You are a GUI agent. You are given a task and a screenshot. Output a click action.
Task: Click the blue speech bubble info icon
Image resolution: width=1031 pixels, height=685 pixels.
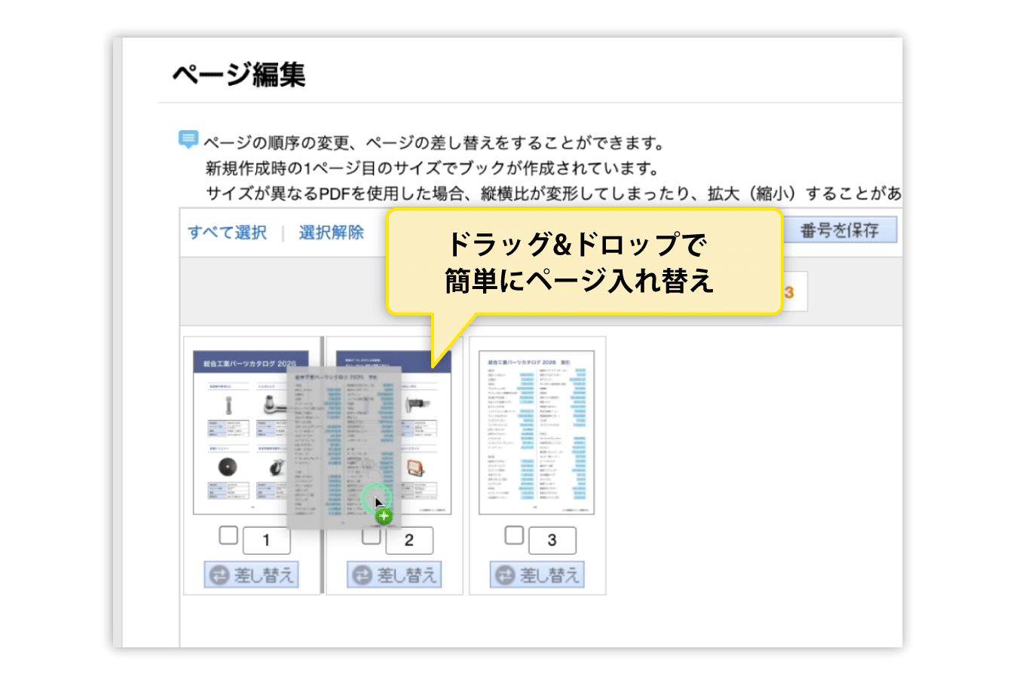tap(188, 139)
